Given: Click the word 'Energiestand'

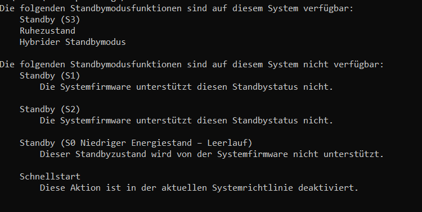Looking at the screenshot, I should coord(161,143).
